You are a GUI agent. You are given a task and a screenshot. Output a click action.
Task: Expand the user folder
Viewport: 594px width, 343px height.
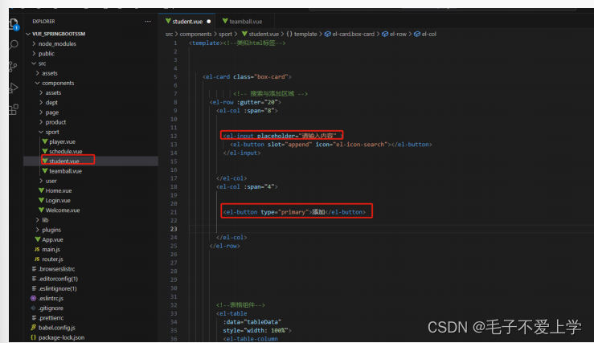41,181
